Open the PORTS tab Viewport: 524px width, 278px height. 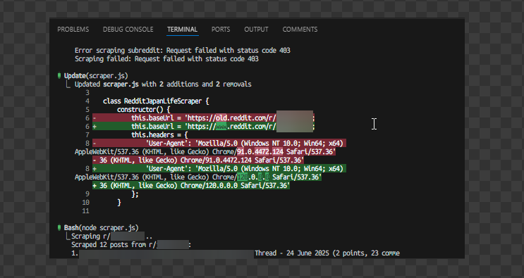click(221, 30)
